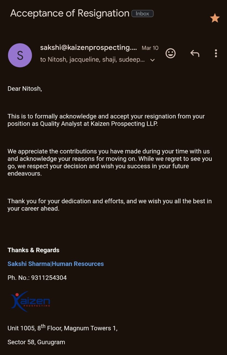Click the Human Resources signature text

78,264
